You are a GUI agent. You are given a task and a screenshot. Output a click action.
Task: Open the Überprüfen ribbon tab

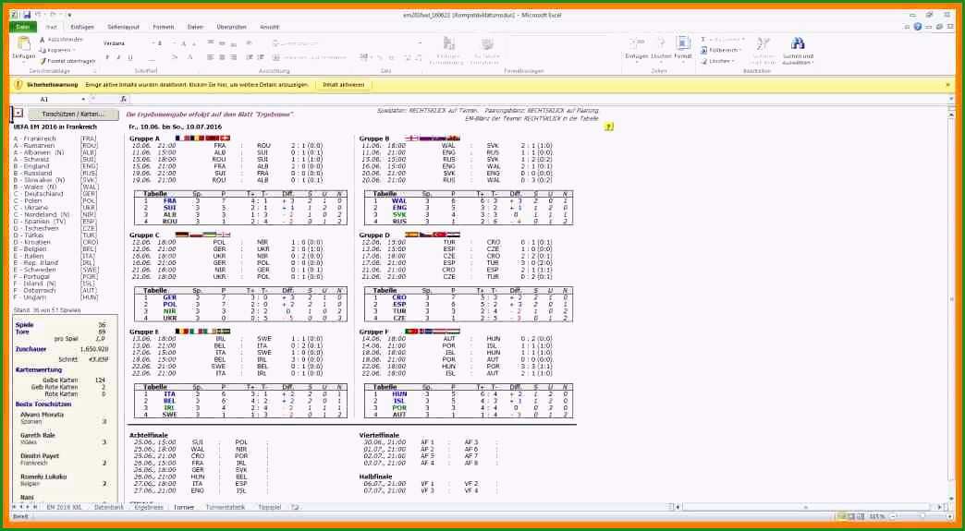(x=231, y=27)
